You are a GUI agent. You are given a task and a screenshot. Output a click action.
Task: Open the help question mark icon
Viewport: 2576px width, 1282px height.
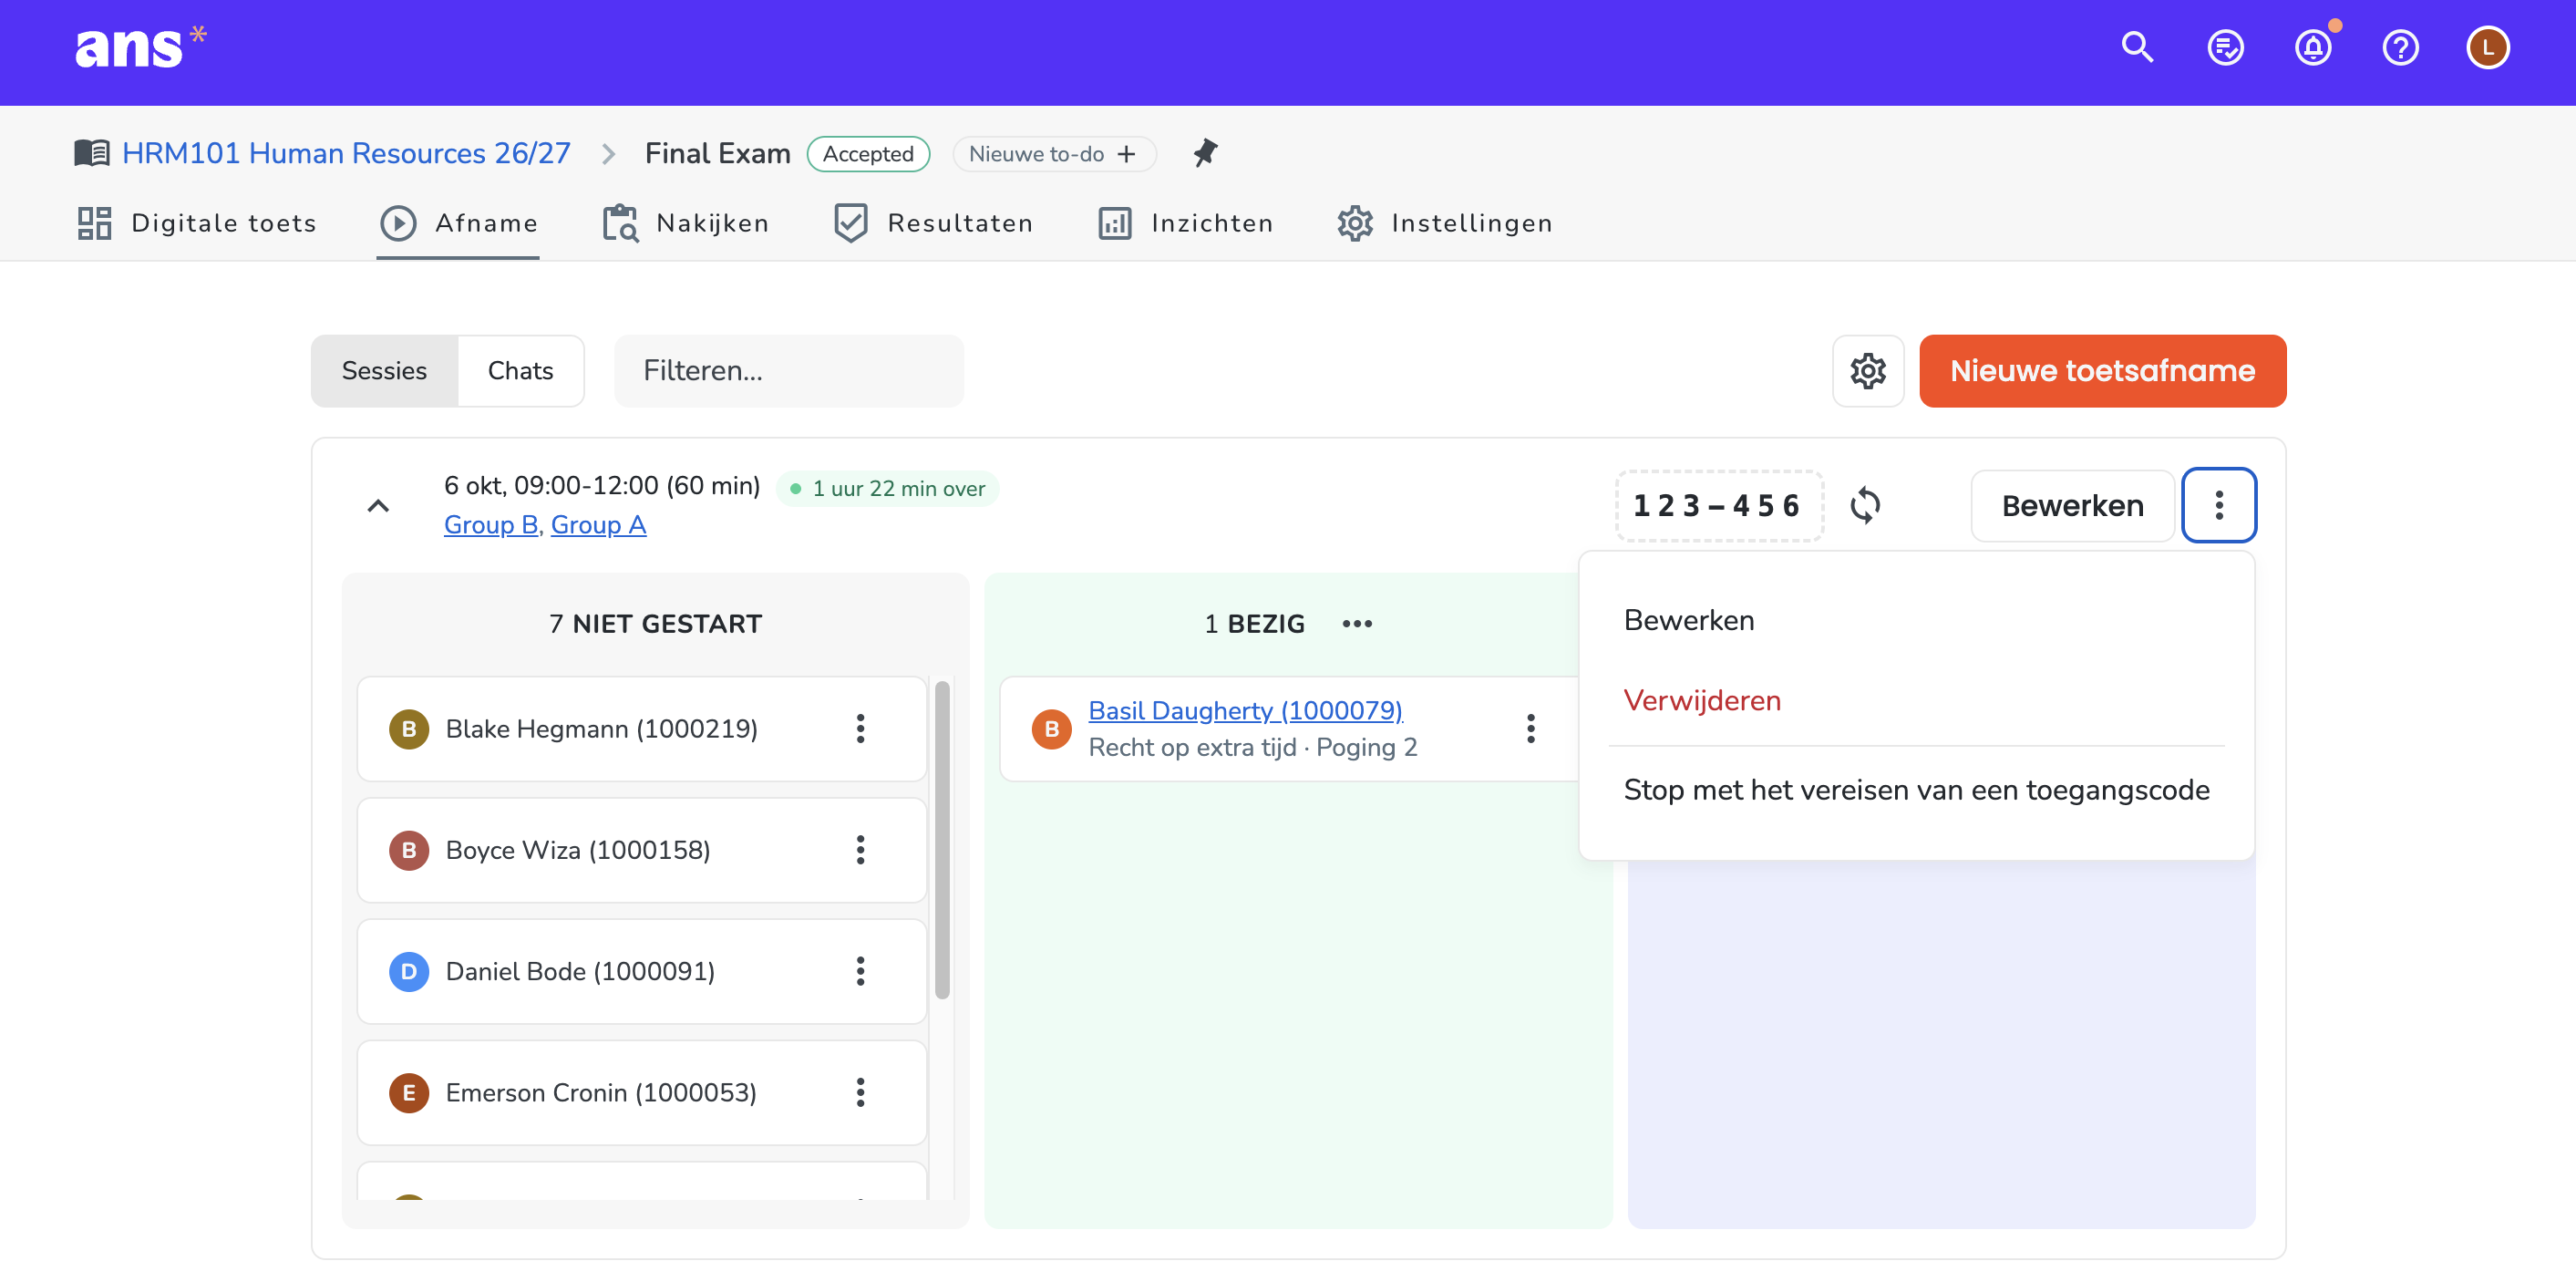pos(2400,47)
